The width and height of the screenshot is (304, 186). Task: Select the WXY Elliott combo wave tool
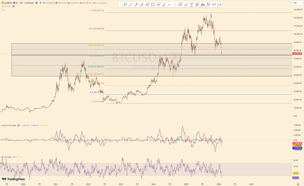[x=181, y=5]
